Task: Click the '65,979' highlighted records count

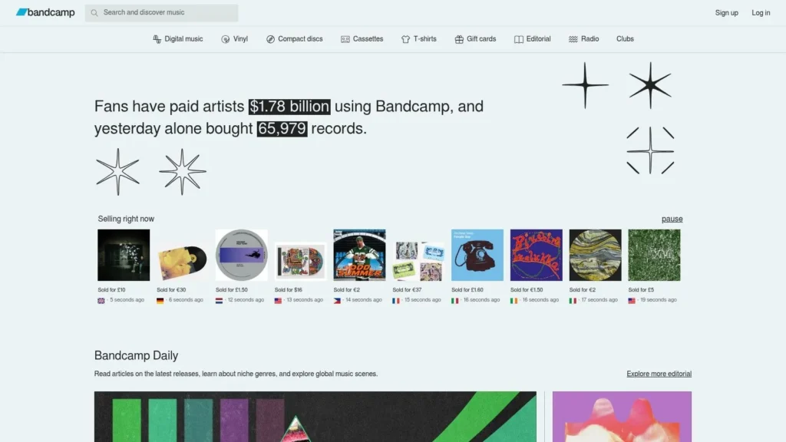Action: tap(282, 129)
